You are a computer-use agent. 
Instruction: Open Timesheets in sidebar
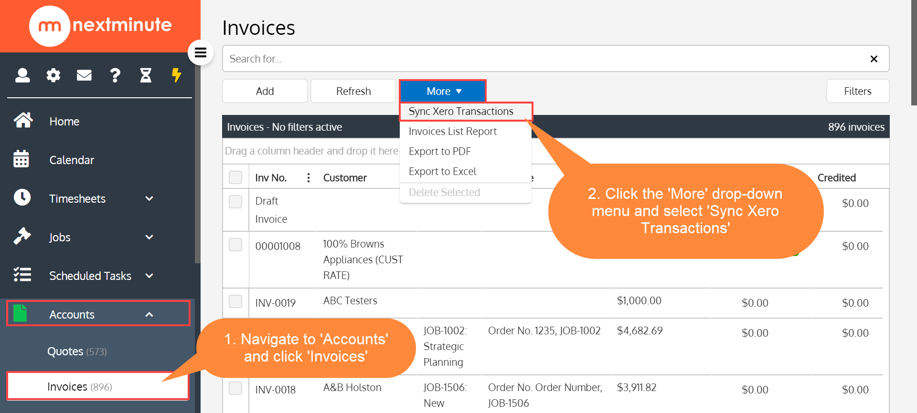click(77, 199)
